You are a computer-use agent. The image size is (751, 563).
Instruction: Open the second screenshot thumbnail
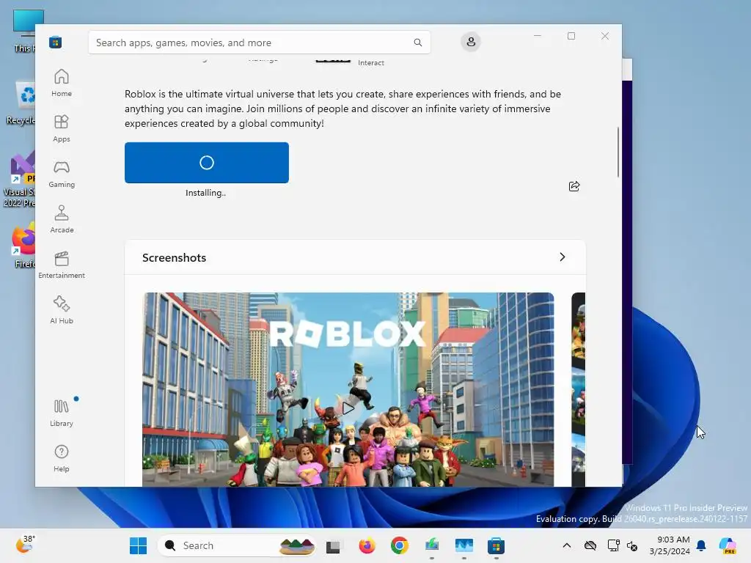578,390
